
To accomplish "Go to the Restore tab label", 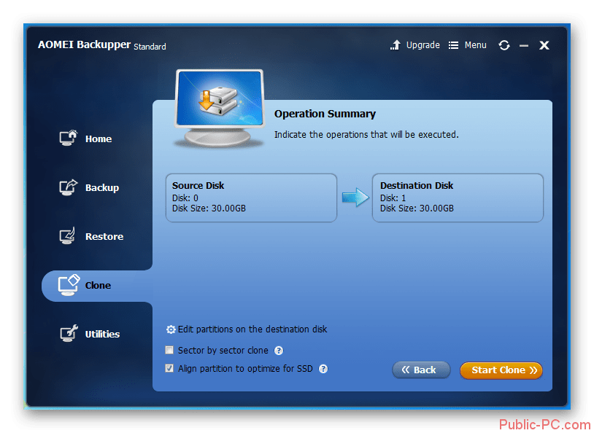I will coord(104,237).
